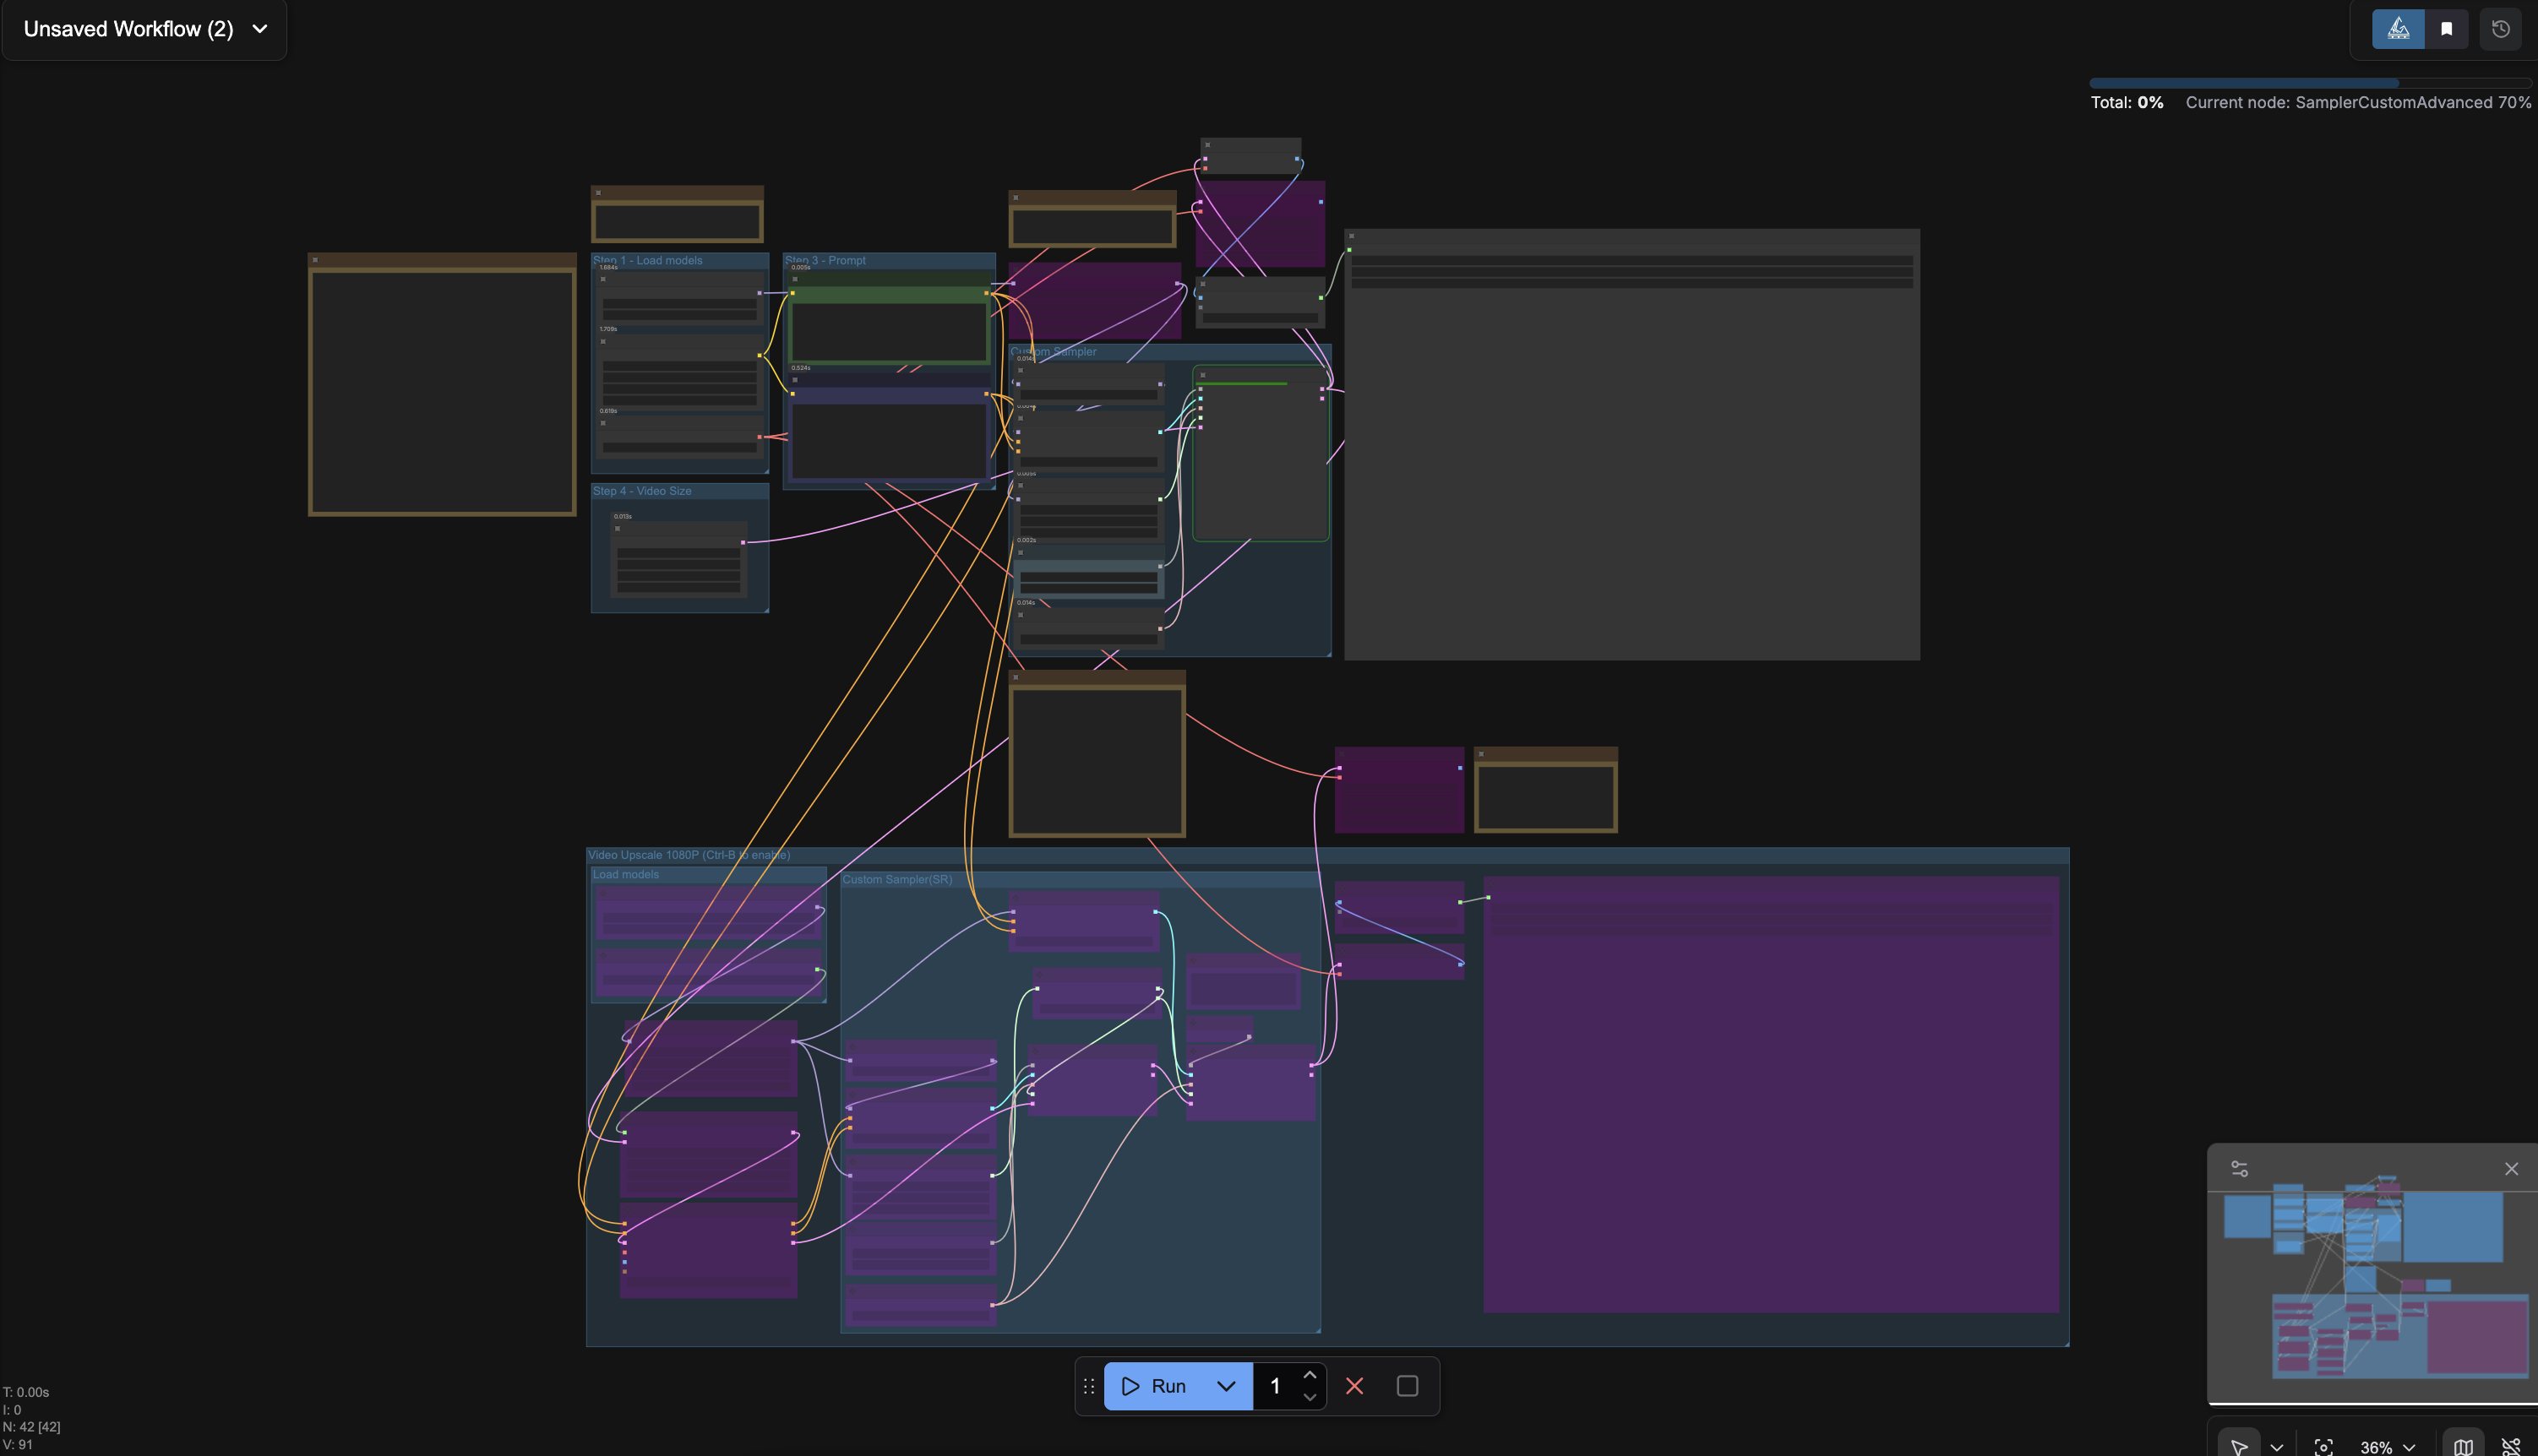Open the Unsaved Workflow (2) dropdown
Screen dimensions: 2538x1456
(145, 29)
